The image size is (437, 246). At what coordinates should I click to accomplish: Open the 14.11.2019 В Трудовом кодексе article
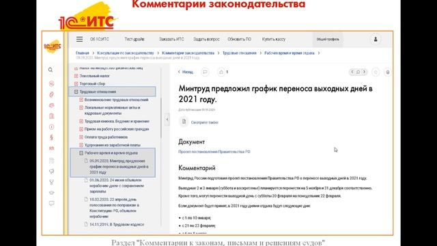pyautogui.click(x=117, y=224)
